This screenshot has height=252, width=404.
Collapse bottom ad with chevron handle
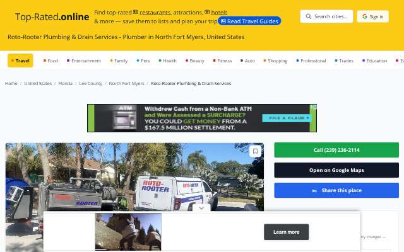(x=201, y=208)
